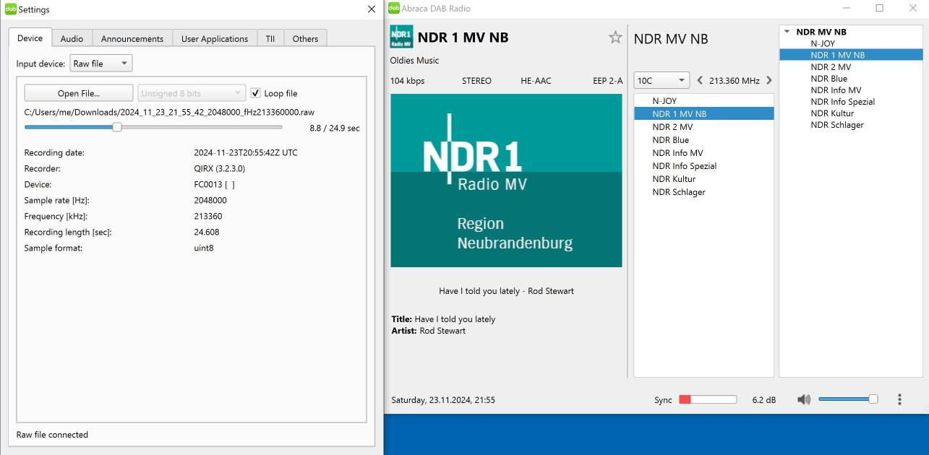Image resolution: width=929 pixels, height=455 pixels.
Task: Open the 10C channel dropdown
Action: 662,80
